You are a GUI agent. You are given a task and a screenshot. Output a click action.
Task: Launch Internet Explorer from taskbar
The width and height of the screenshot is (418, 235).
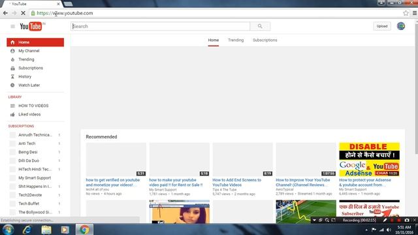pyautogui.click(x=27, y=230)
